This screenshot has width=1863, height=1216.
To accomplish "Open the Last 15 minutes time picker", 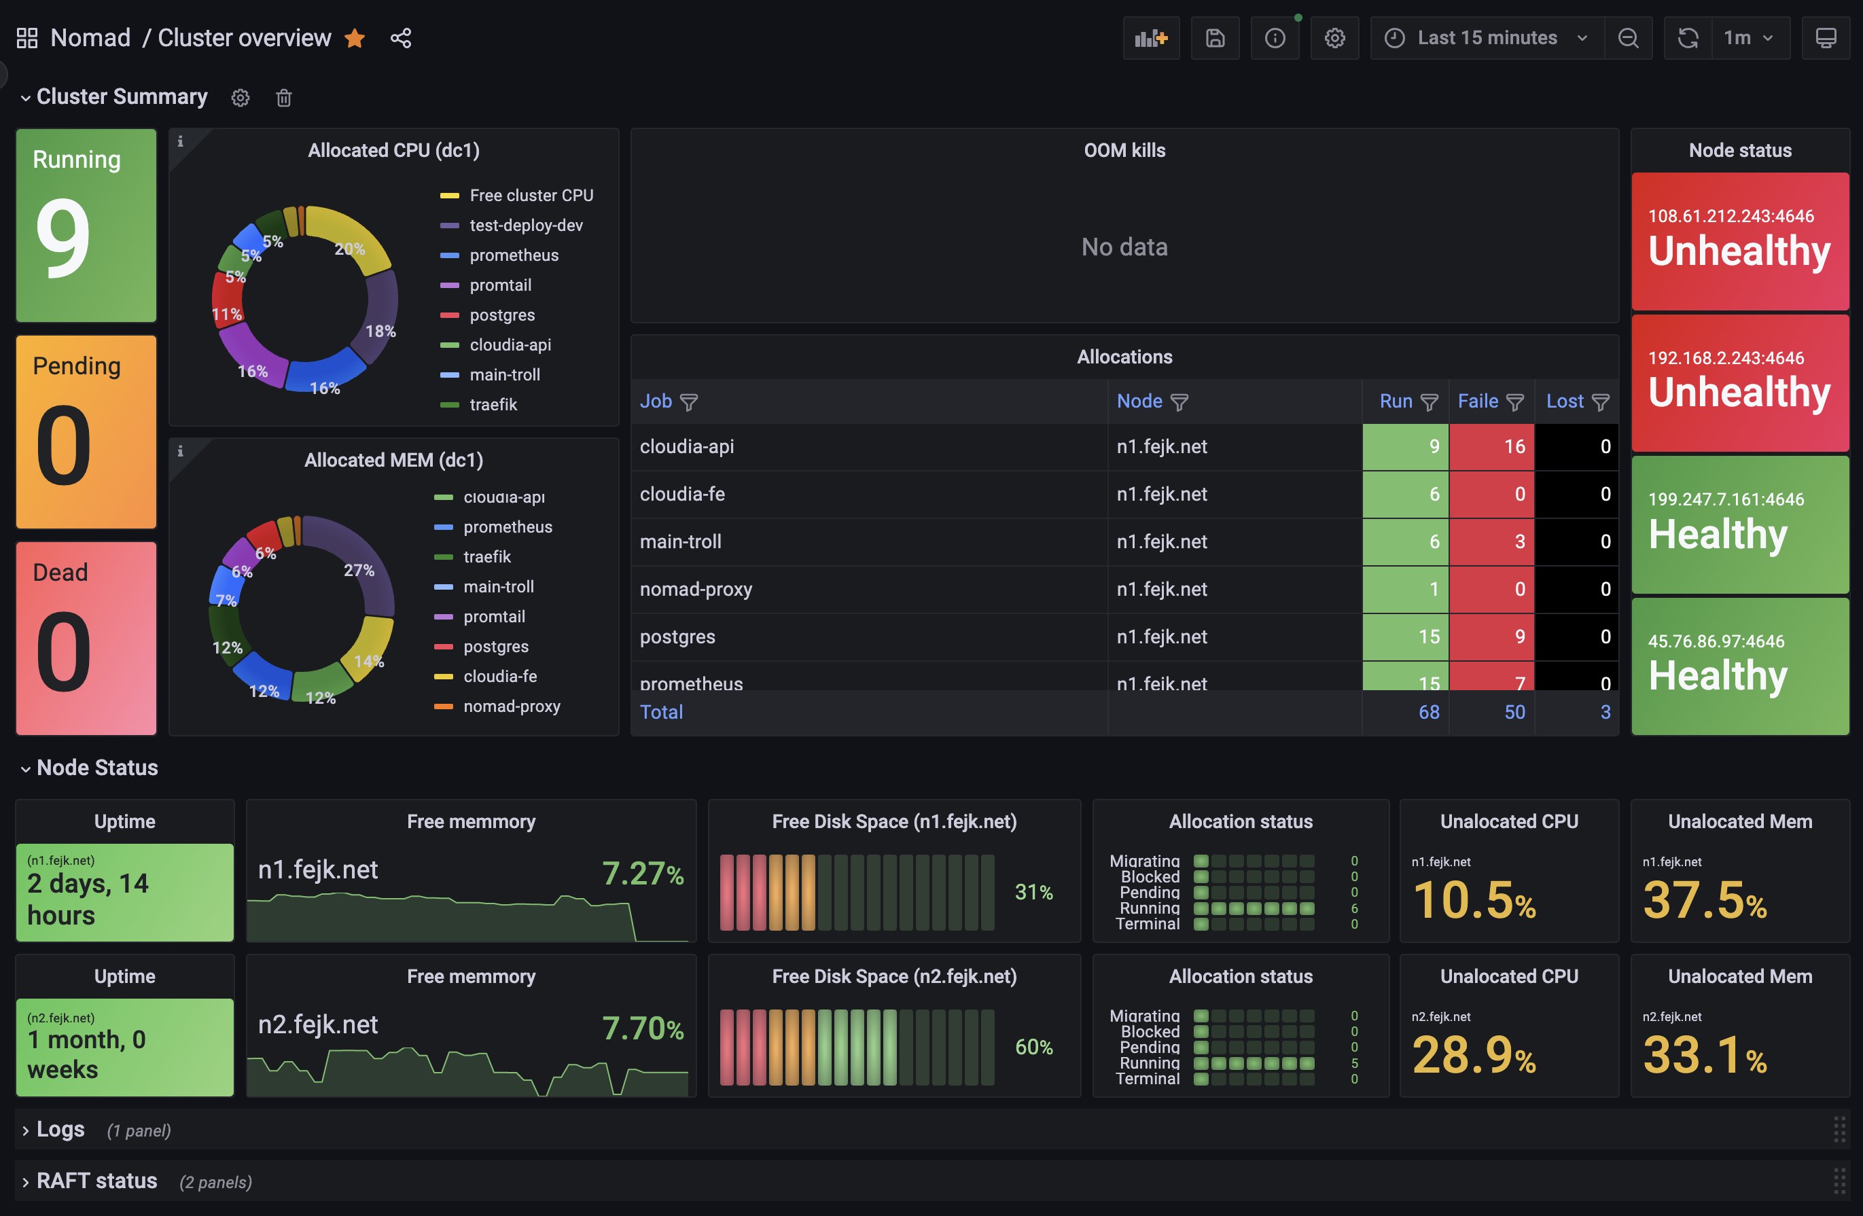I will click(x=1486, y=37).
